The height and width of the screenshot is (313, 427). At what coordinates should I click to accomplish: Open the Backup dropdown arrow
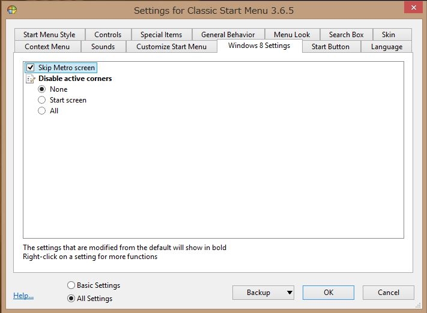pos(289,293)
